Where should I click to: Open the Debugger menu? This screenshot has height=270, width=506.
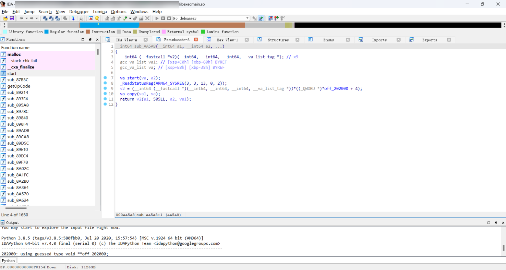click(x=79, y=11)
